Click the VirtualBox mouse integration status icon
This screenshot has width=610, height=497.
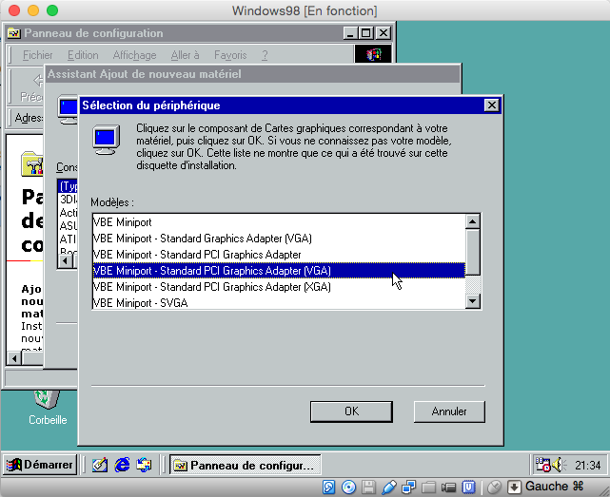(495, 487)
